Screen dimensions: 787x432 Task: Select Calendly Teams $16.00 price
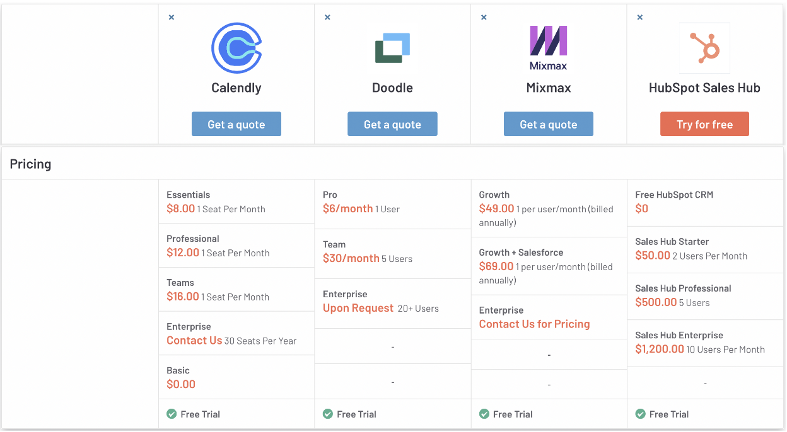[x=183, y=297]
